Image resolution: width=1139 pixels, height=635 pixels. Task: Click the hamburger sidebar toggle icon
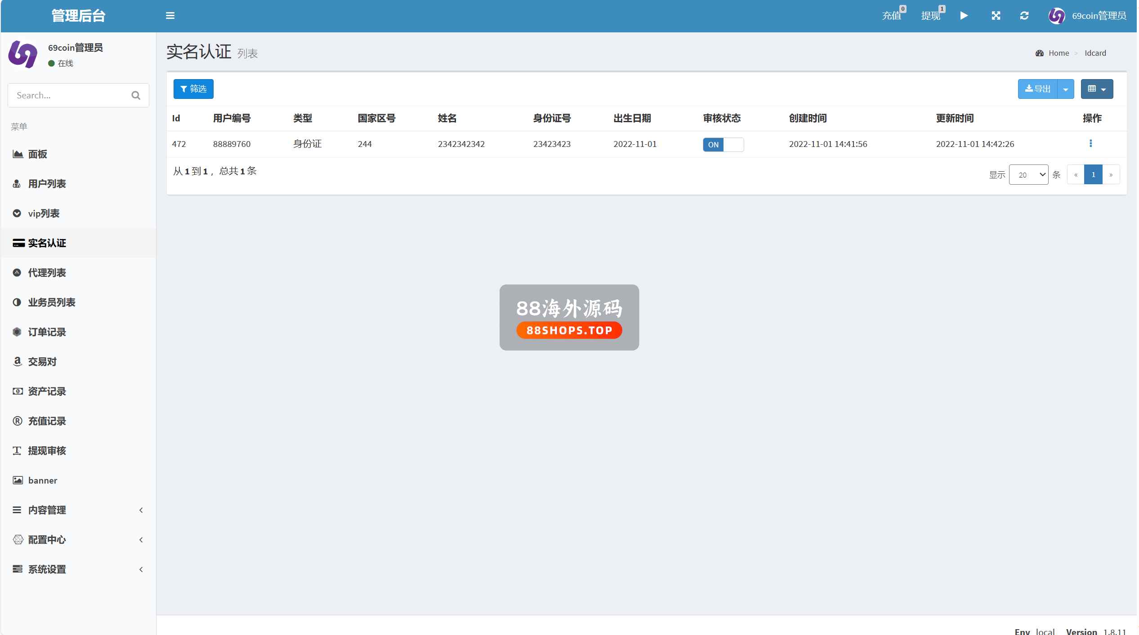(x=170, y=16)
